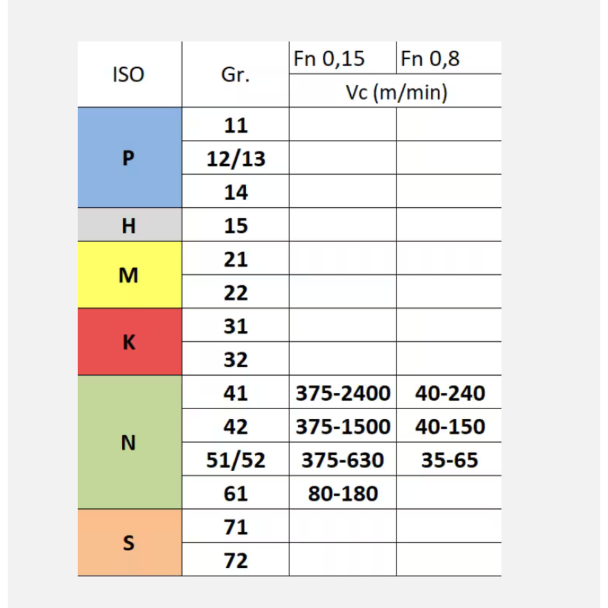Click the yellow M category cell

click(129, 275)
